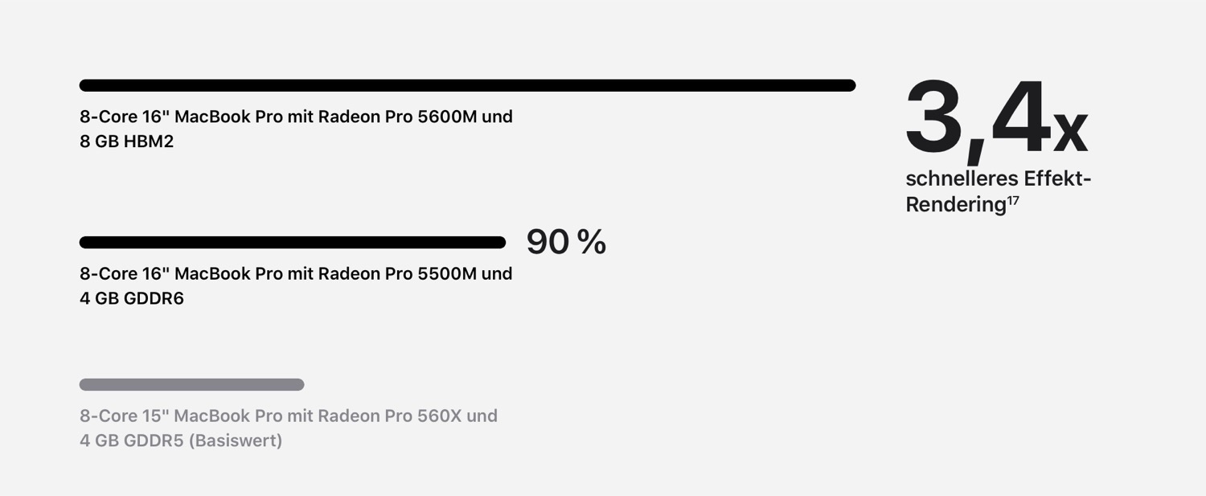Click the small "x" after 3,4
Image resolution: width=1206 pixels, height=496 pixels.
[x=1070, y=133]
